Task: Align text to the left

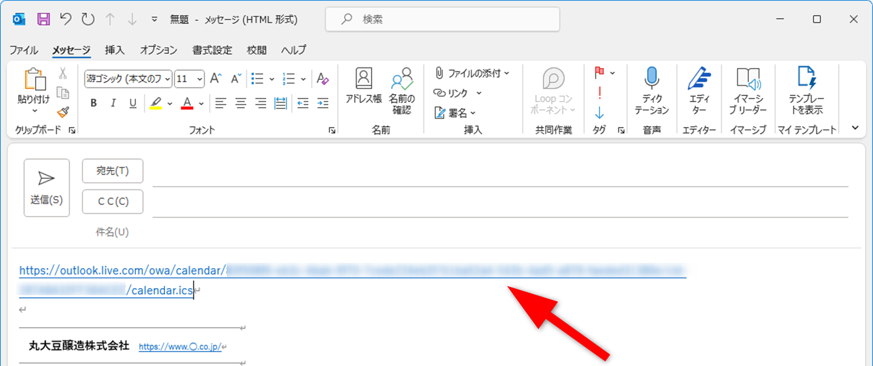Action: point(221,103)
